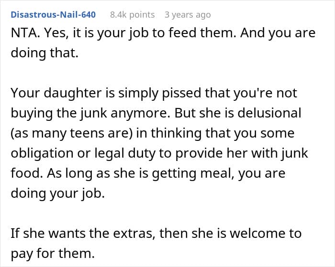Screen dimensions: 335x267
Task: Click the 8.4k points score
Action: click(132, 15)
